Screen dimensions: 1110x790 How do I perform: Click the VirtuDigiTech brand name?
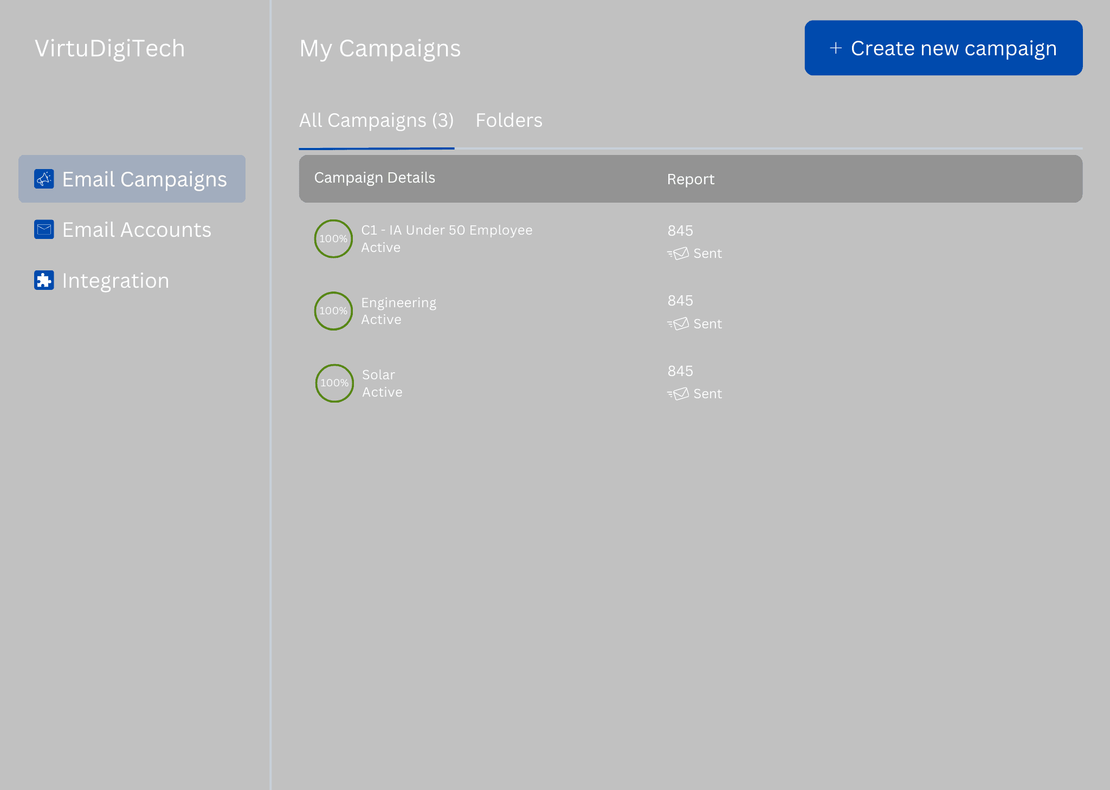coord(110,48)
